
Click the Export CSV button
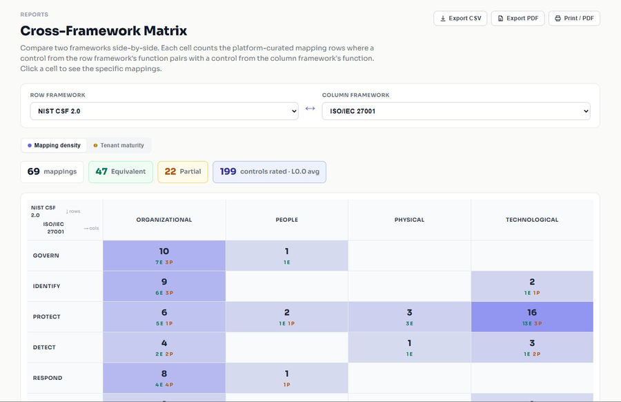point(460,18)
